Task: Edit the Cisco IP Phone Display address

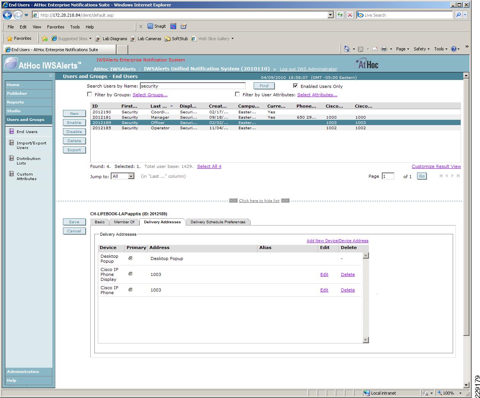Action: (324, 274)
